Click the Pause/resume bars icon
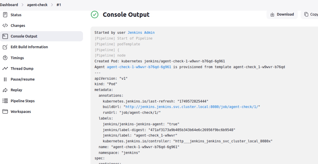This screenshot has width=318, height=164. pyautogui.click(x=5, y=79)
